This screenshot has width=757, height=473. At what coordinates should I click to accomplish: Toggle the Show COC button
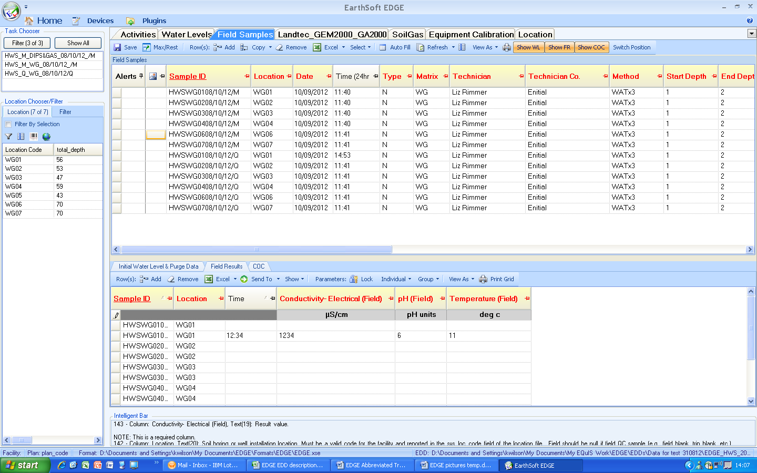(591, 47)
